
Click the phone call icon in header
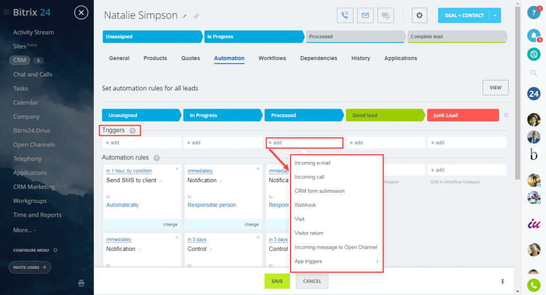pyautogui.click(x=345, y=15)
